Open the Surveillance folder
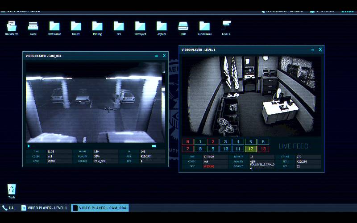 point(204,26)
